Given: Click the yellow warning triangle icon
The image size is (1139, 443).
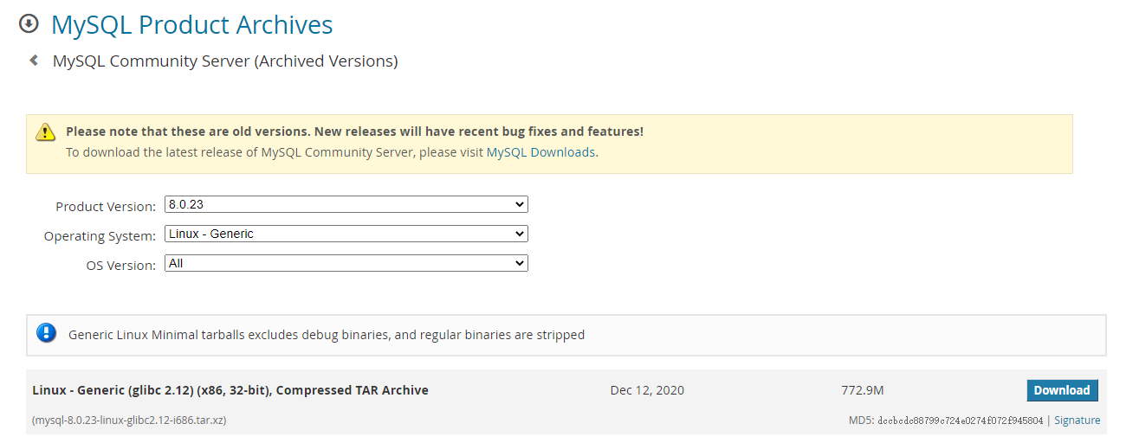Looking at the screenshot, I should tap(45, 132).
